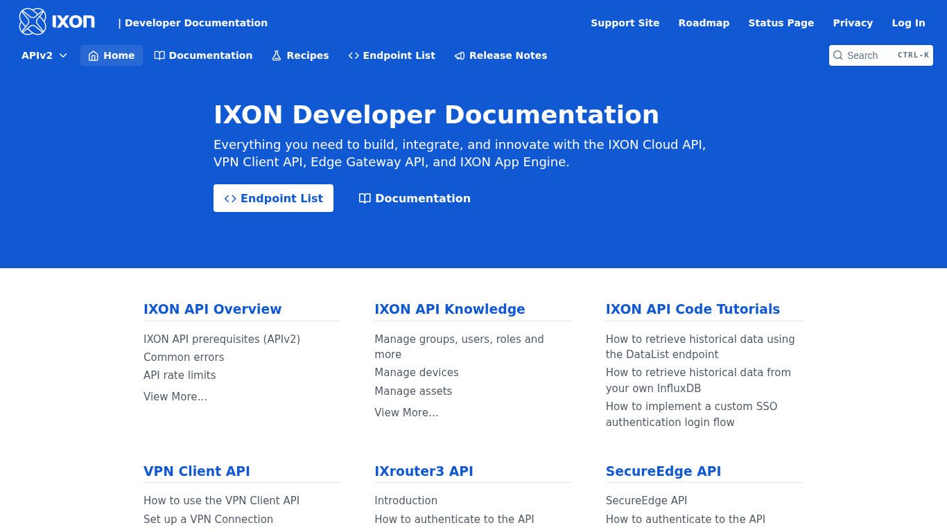Open the Home tab

[x=112, y=55]
